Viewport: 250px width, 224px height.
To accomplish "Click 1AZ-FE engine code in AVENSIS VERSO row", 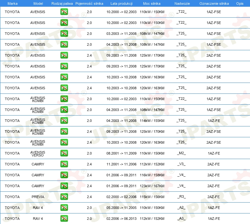I will [214, 153].
